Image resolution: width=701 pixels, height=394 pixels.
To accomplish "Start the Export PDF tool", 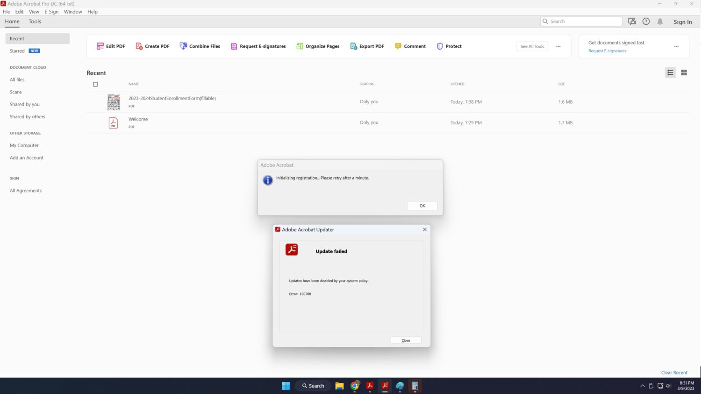I will (367, 46).
